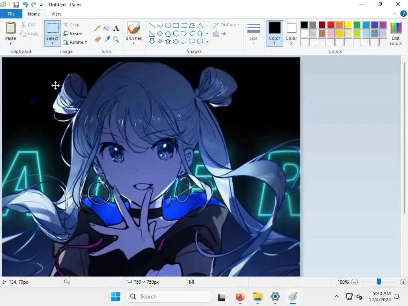
Task: Open the File menu
Action: [x=11, y=14]
